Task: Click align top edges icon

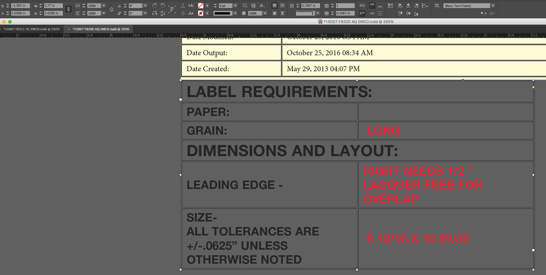Action: pyautogui.click(x=400, y=13)
